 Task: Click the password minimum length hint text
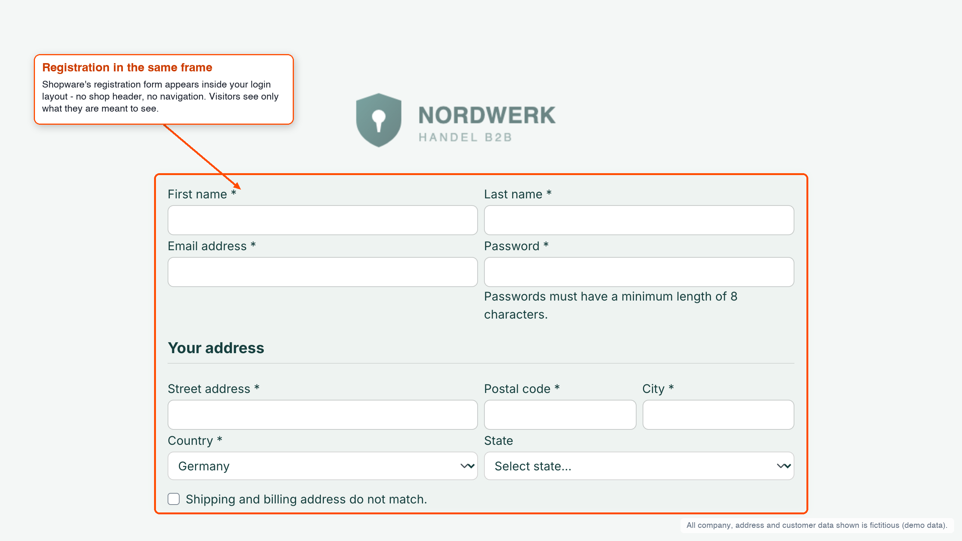coord(611,305)
